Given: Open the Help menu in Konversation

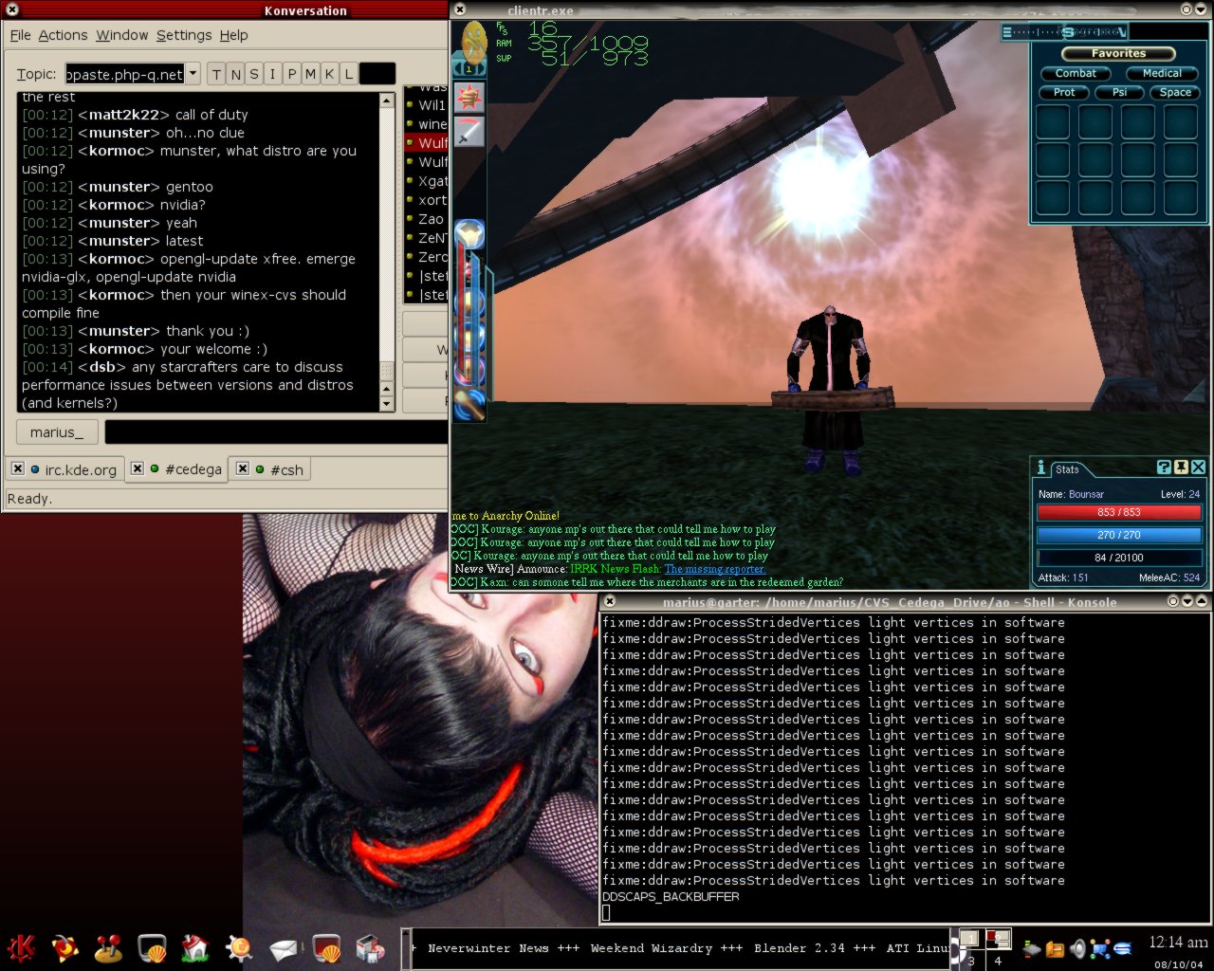Looking at the screenshot, I should click(233, 35).
